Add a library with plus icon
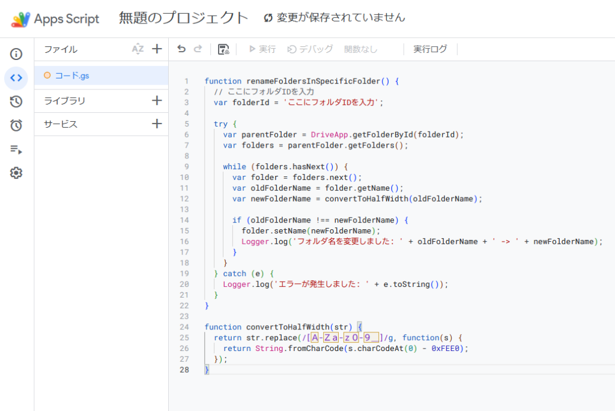Screen dimensions: 615x411 (157, 101)
